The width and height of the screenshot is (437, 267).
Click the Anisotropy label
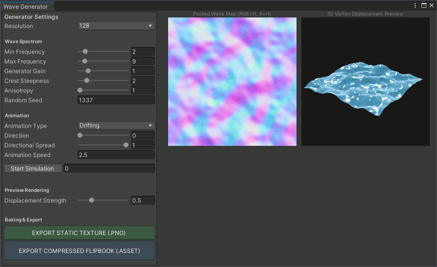tap(19, 91)
